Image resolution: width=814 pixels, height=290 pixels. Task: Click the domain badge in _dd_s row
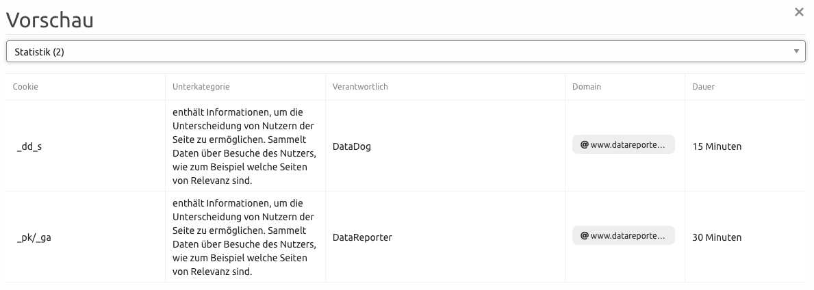tap(624, 145)
